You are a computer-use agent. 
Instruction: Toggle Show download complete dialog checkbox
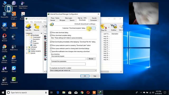coord(51,35)
